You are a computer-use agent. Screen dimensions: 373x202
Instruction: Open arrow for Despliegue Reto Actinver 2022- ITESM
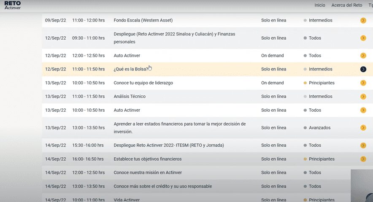(x=363, y=145)
